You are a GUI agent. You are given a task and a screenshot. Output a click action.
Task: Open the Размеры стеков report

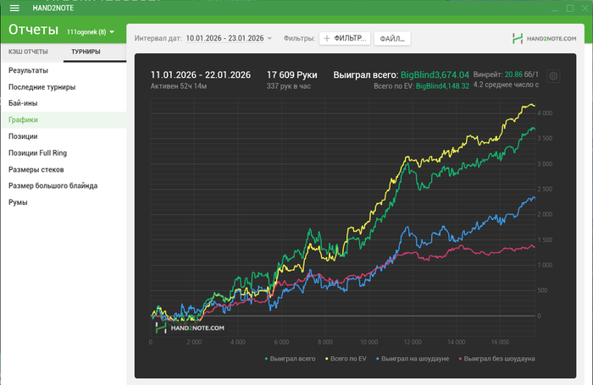click(64, 169)
